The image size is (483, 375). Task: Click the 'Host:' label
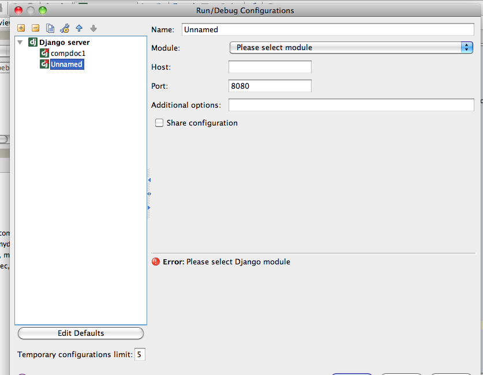point(161,67)
